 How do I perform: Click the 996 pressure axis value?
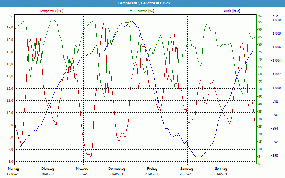(275, 115)
